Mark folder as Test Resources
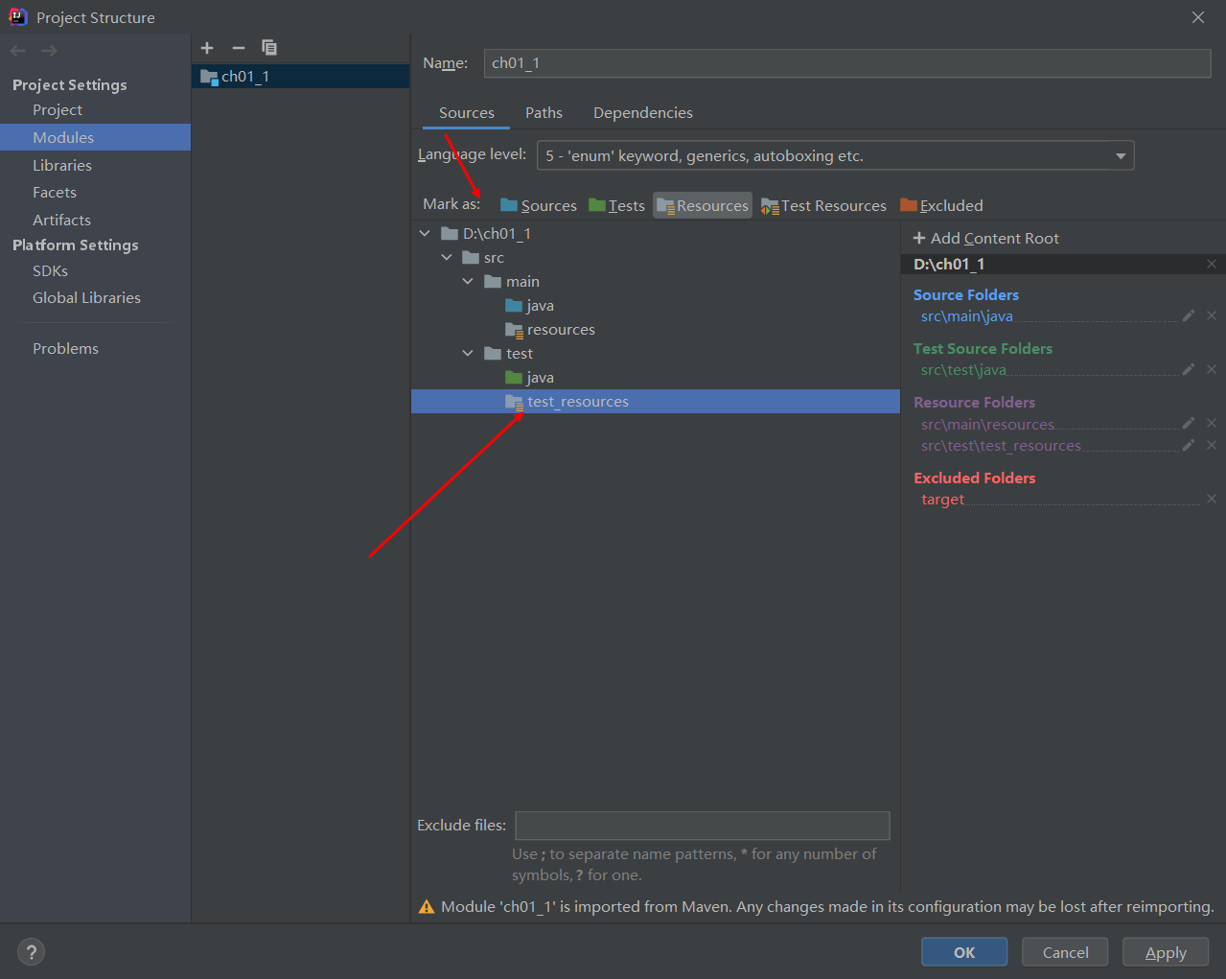This screenshot has height=979, width=1226. tap(823, 205)
